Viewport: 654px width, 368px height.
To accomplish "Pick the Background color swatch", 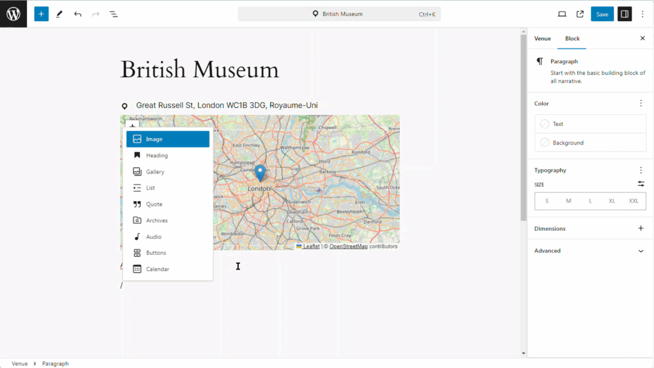I will (545, 142).
